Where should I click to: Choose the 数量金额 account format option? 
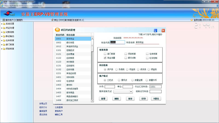coord(132,80)
